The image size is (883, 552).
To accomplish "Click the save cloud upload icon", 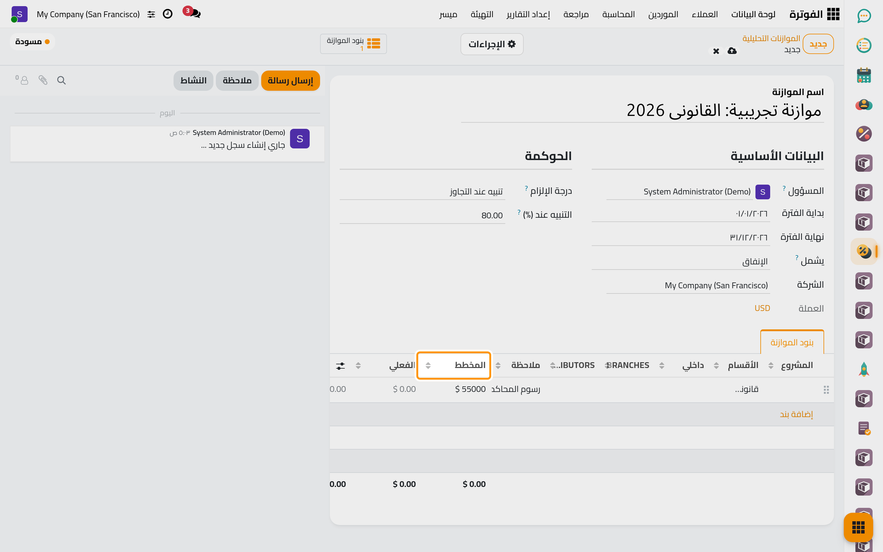I will click(x=732, y=51).
